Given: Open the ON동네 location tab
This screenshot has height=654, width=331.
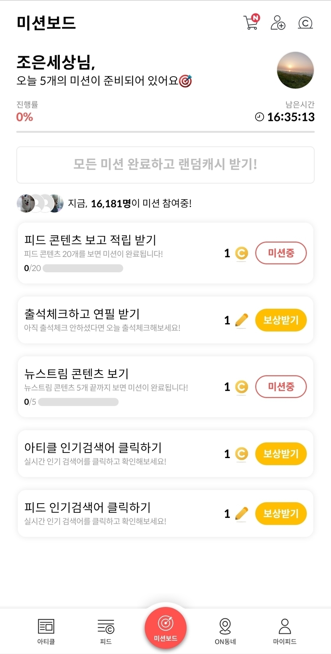Looking at the screenshot, I should click(225, 631).
